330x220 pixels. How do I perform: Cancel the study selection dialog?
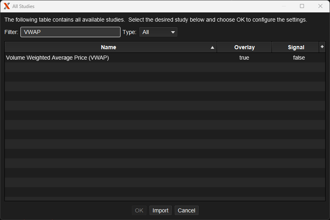tap(186, 210)
